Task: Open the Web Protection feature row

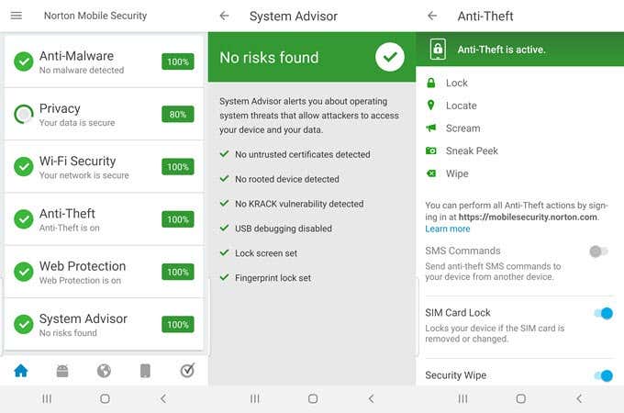Action: (104, 272)
